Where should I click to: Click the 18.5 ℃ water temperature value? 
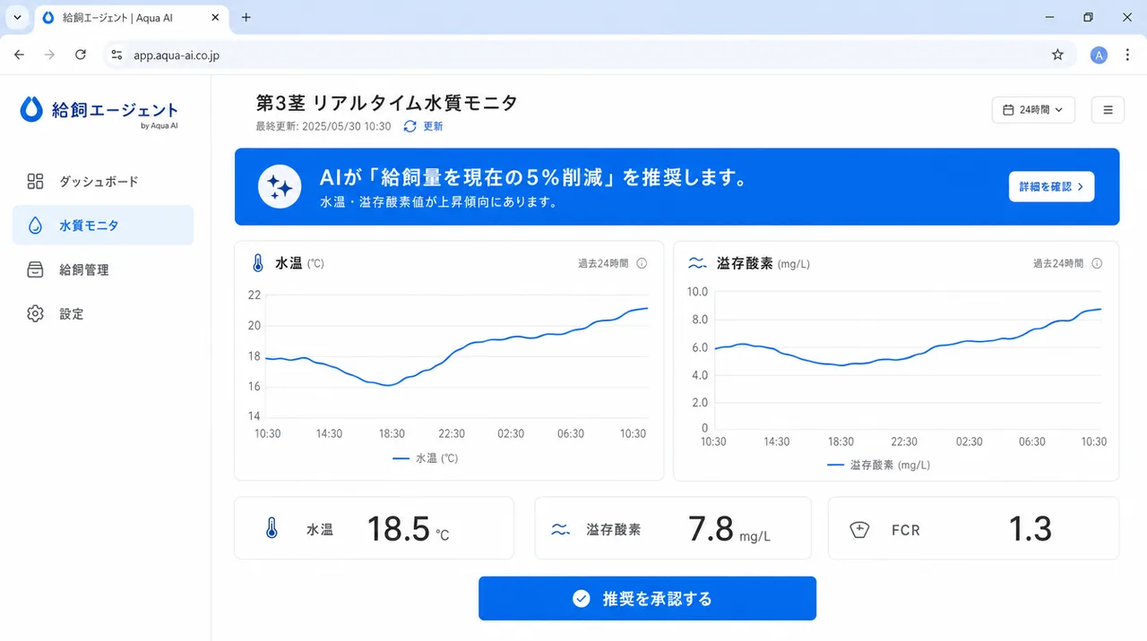pos(408,529)
